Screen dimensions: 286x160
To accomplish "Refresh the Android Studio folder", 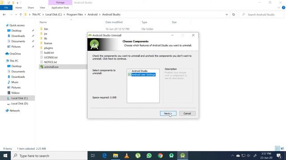I will (234, 15).
